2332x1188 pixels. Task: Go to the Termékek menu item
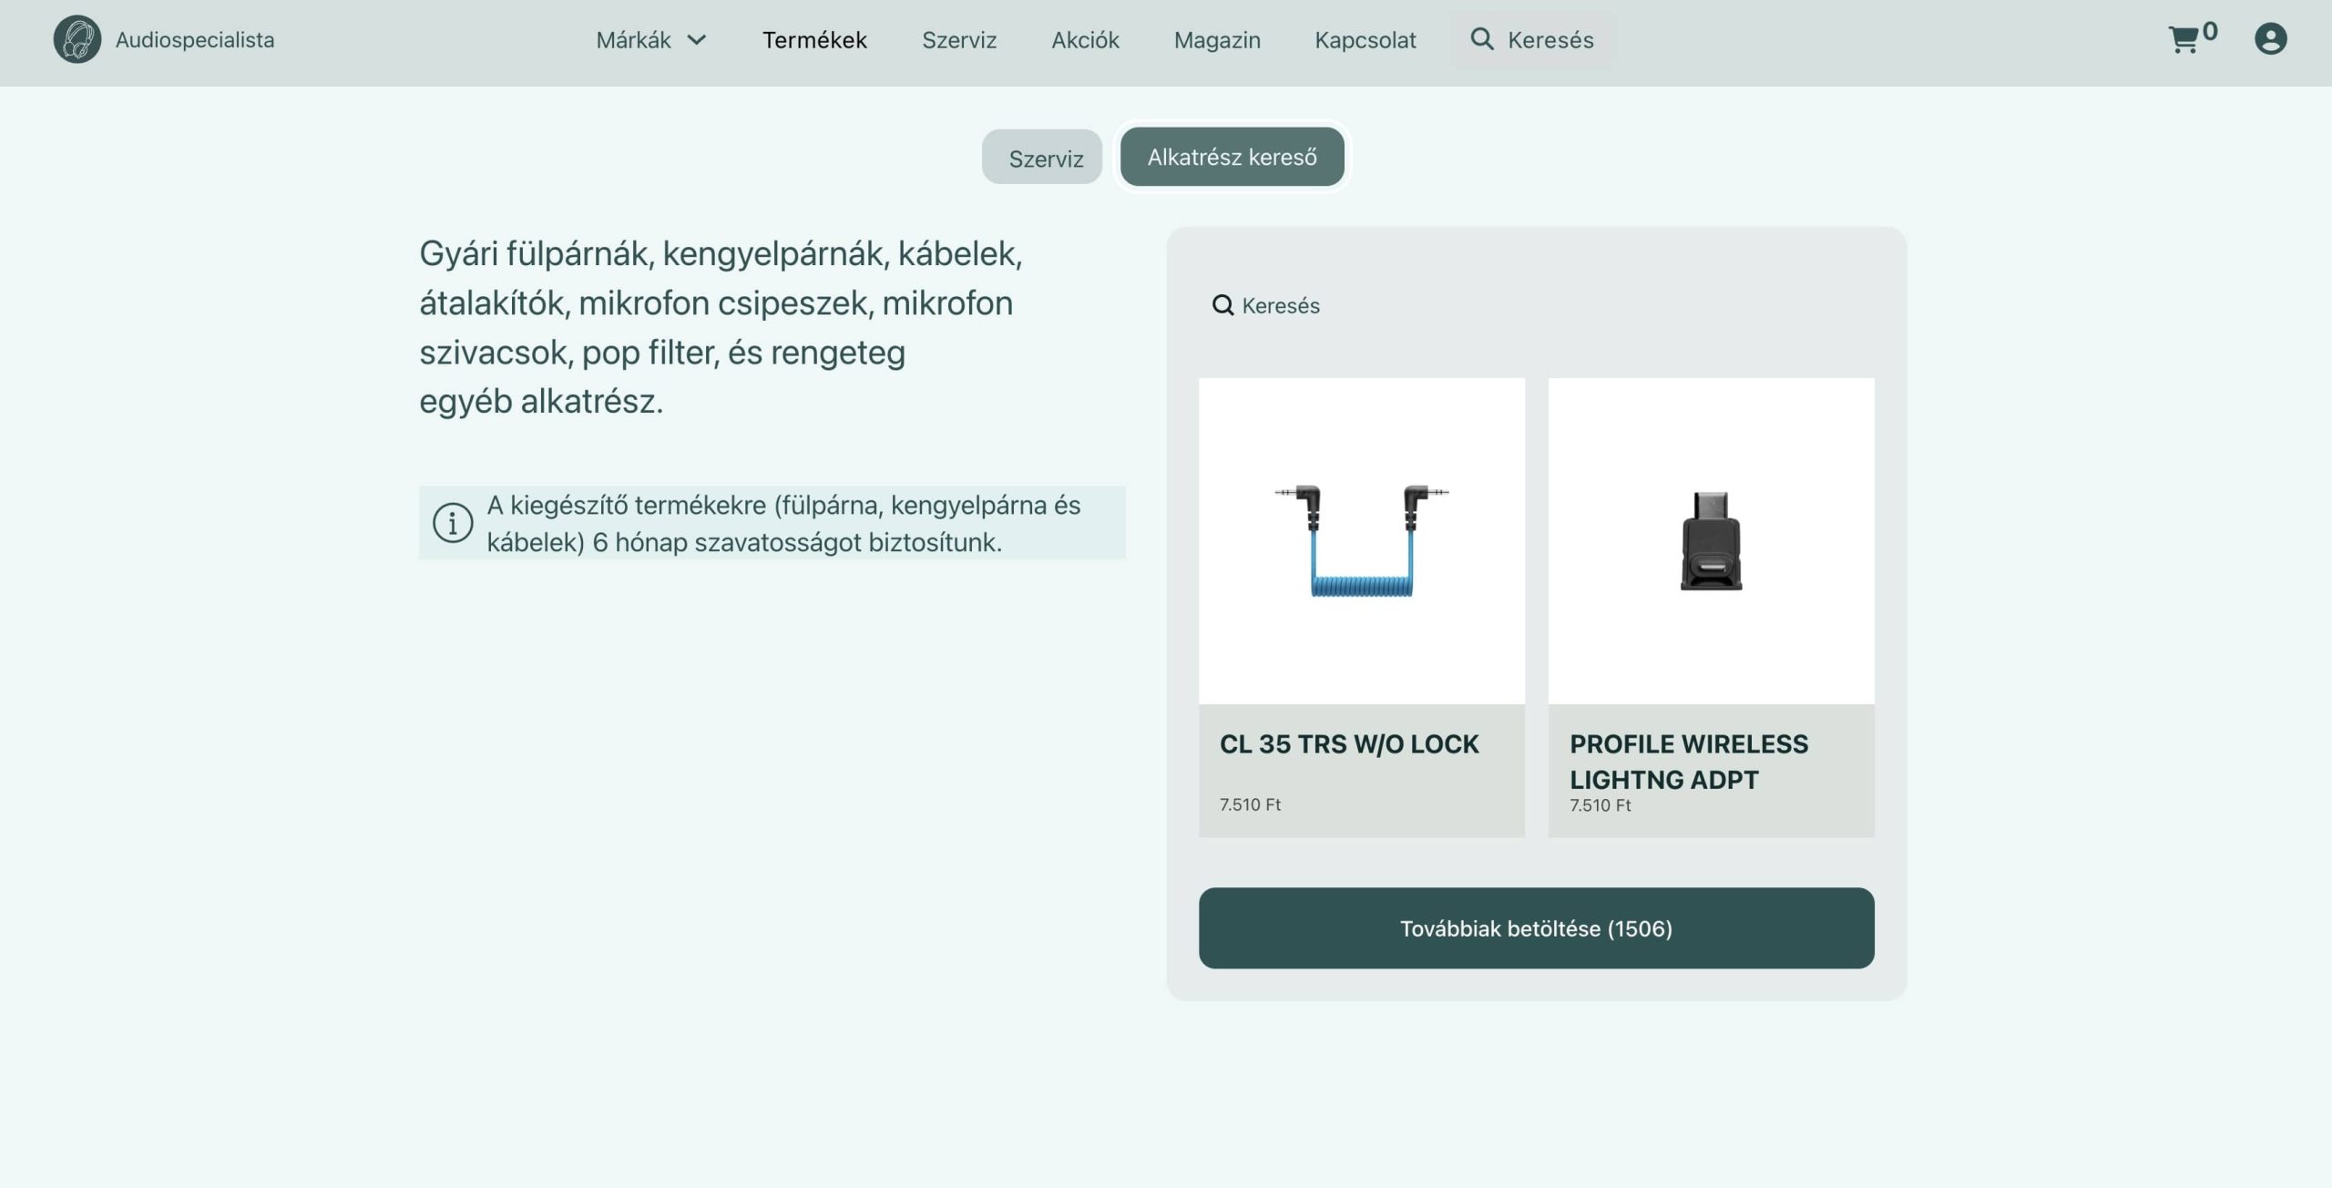pyautogui.click(x=814, y=40)
